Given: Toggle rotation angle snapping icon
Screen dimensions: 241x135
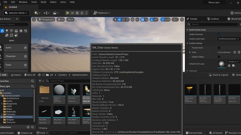Looking at the screenshot, I should pos(152,19).
